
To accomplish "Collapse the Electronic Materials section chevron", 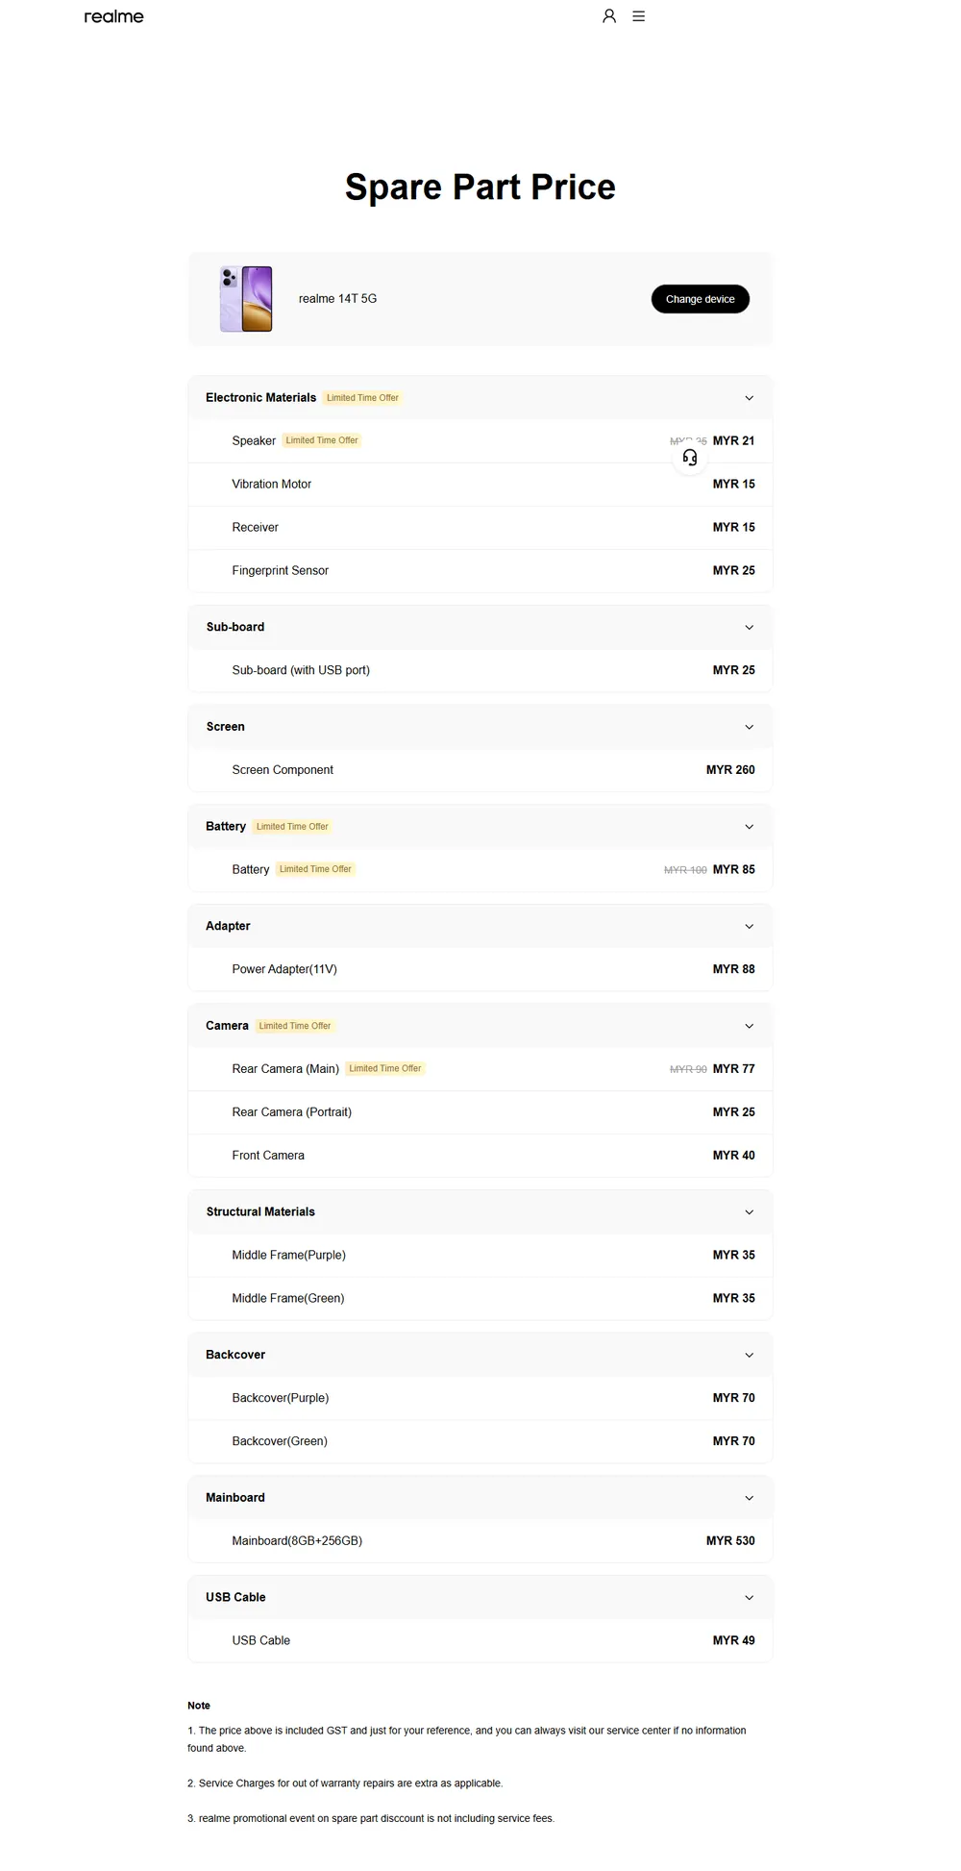I will click(x=750, y=398).
